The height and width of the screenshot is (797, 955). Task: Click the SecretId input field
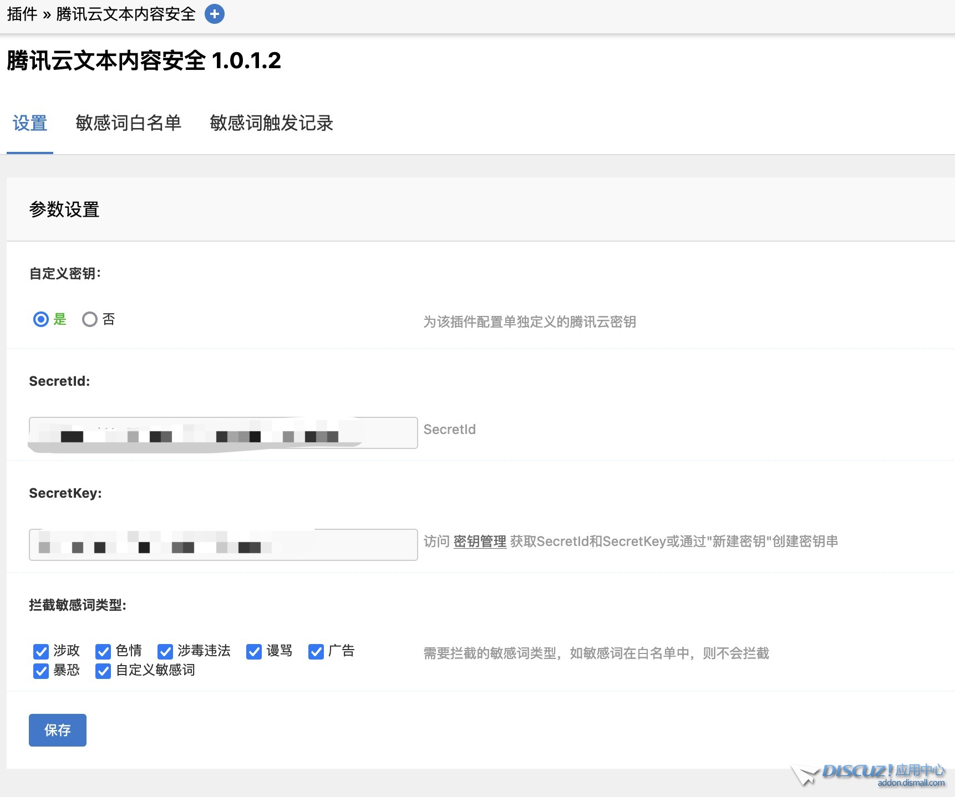[223, 433]
